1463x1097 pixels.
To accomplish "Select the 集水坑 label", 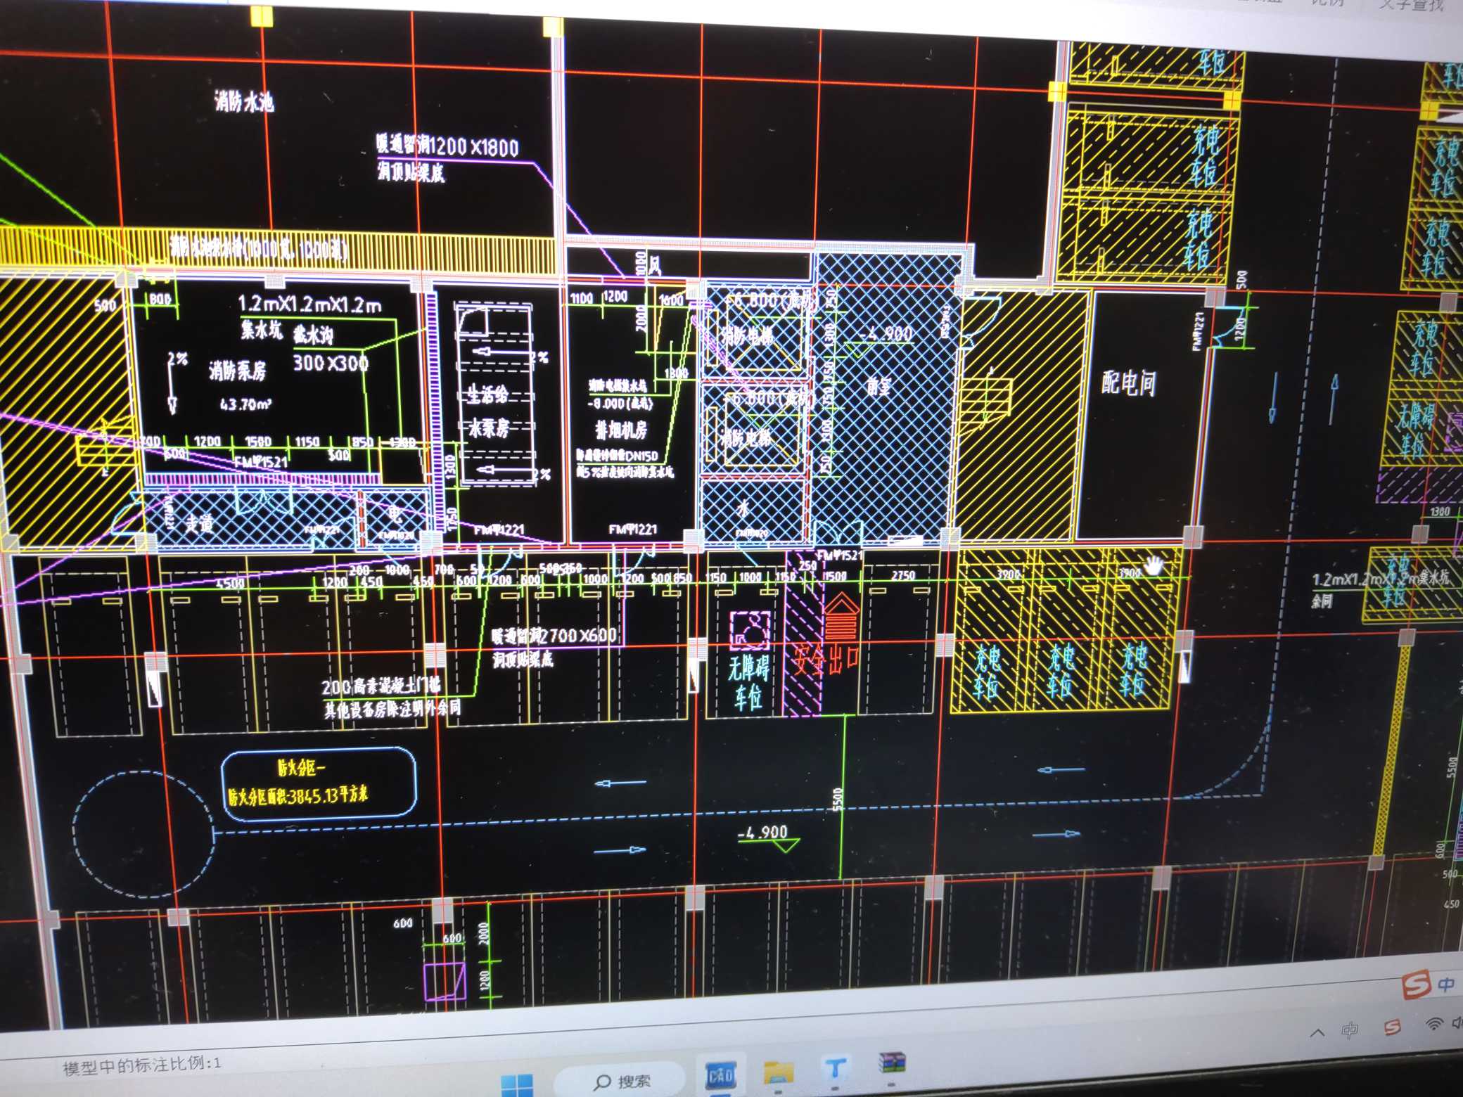I will pos(262,328).
